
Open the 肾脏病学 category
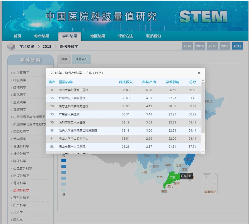[20, 110]
